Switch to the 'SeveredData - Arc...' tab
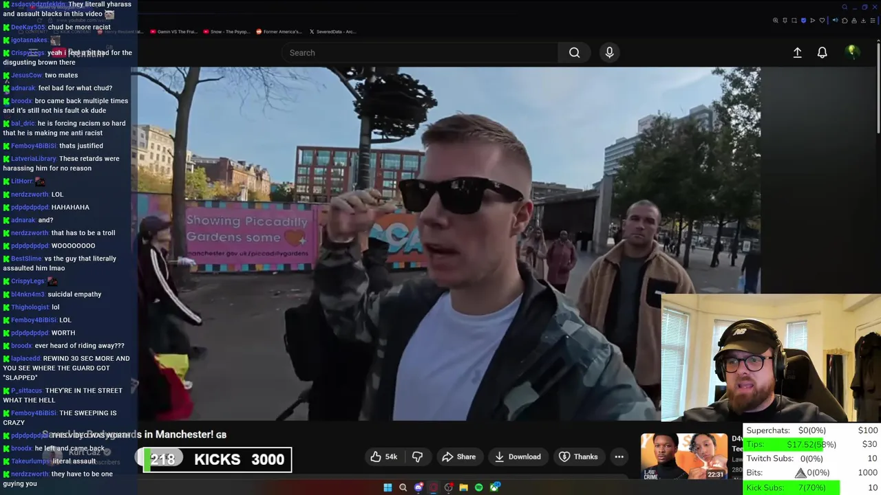This screenshot has height=495, width=881. [x=332, y=32]
